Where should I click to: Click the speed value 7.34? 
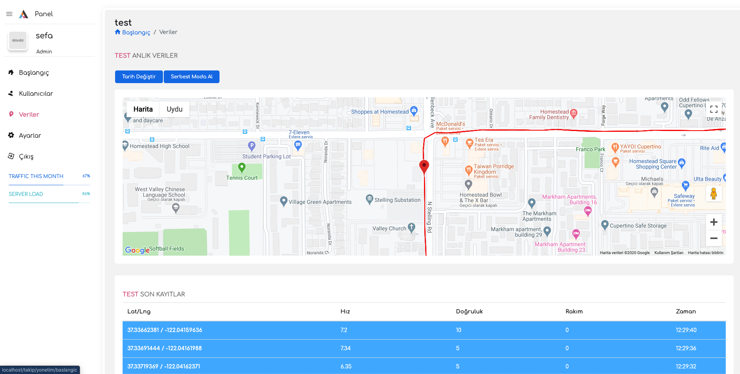tap(346, 348)
